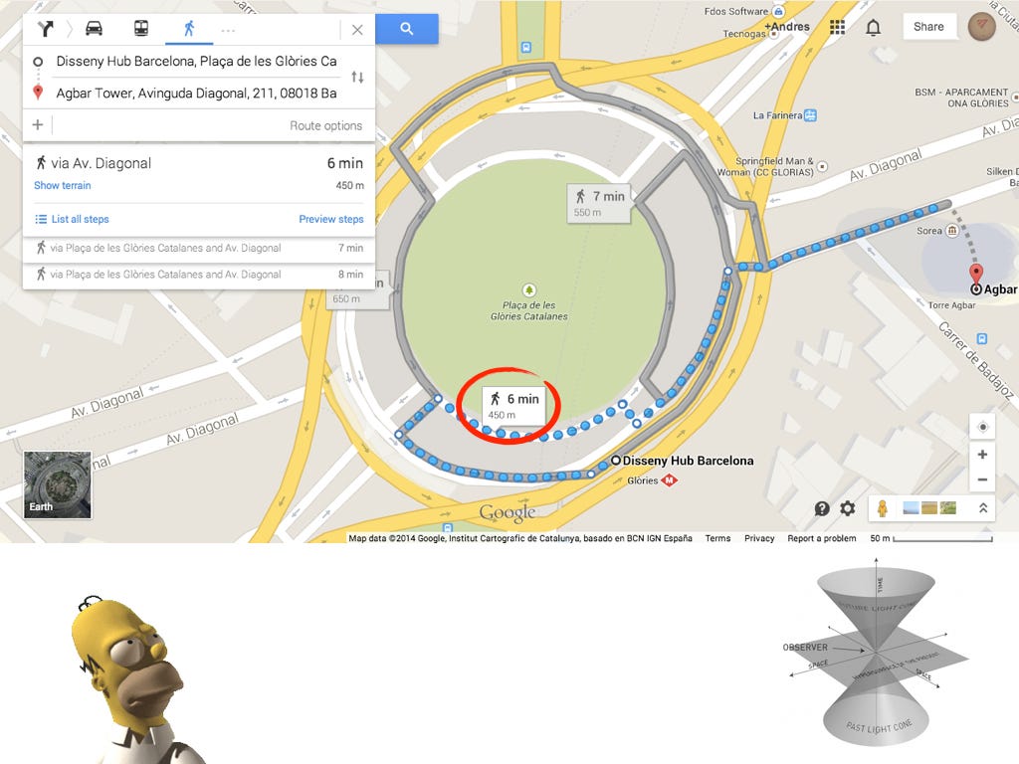Open Route options
The image size is (1019, 764).
tap(325, 126)
